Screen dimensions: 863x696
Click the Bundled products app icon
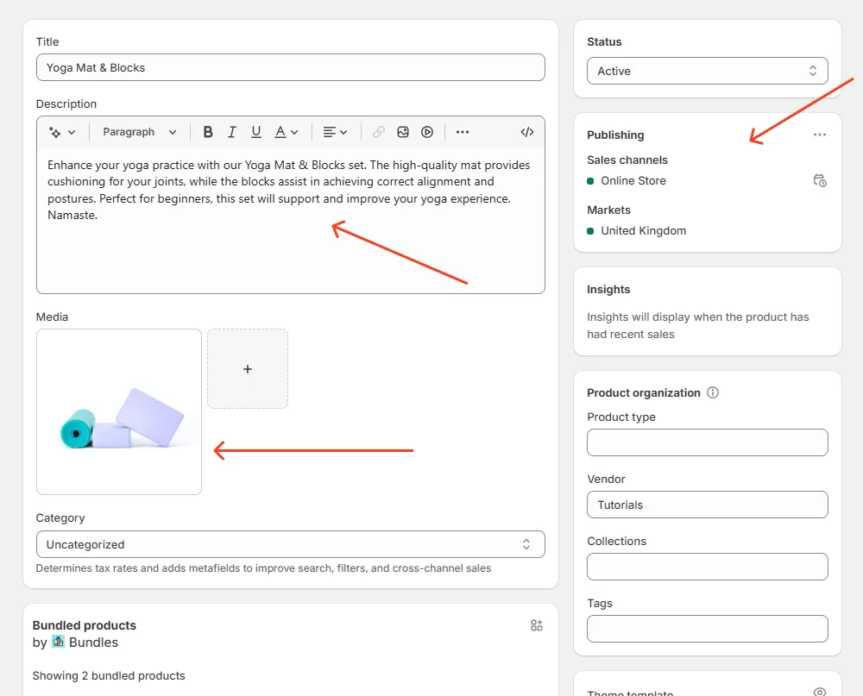coord(537,625)
